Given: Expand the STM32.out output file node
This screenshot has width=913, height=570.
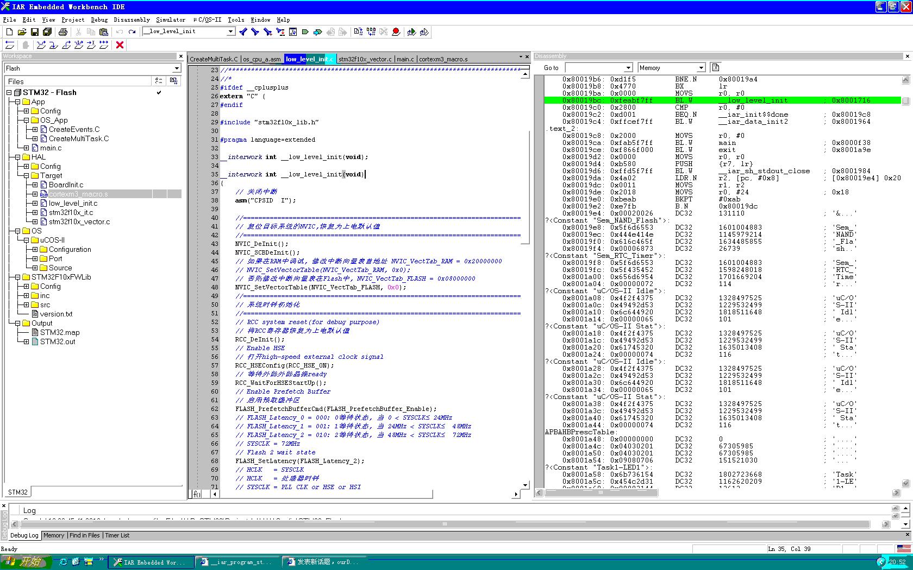Looking at the screenshot, I should point(27,342).
